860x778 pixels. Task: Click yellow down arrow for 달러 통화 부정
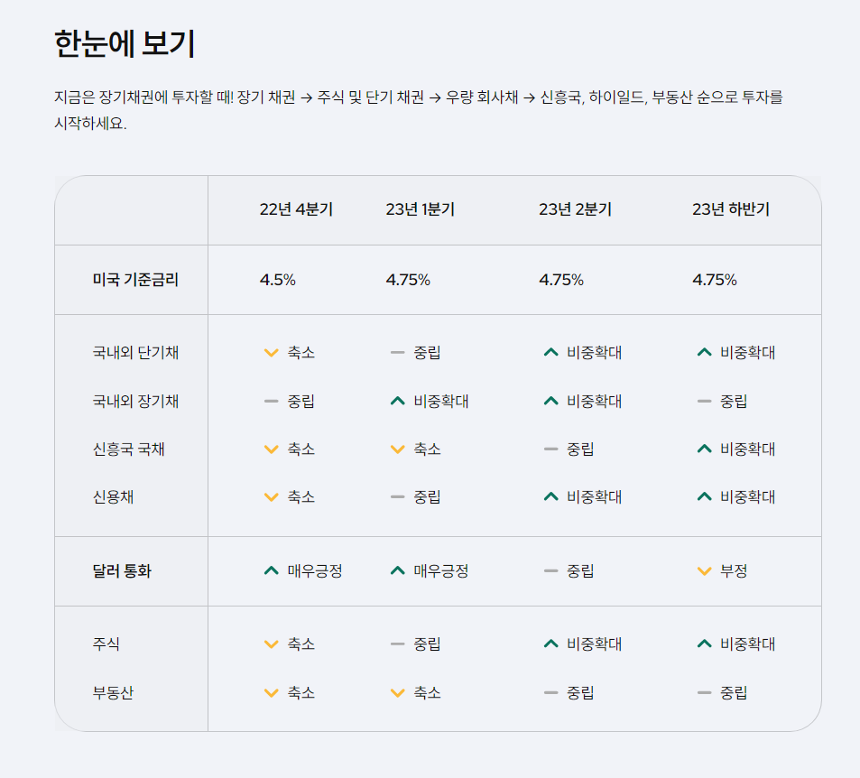[x=704, y=571]
